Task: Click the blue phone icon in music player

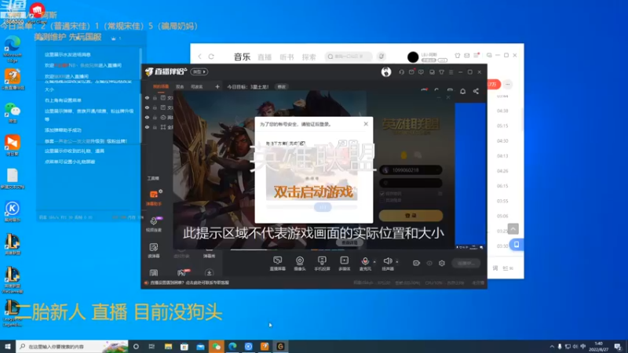Action: [x=517, y=244]
